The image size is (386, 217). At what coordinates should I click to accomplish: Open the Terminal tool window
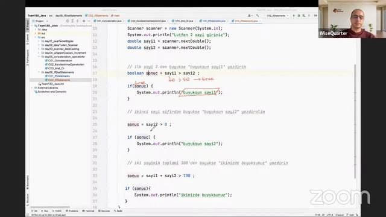click(x=88, y=211)
